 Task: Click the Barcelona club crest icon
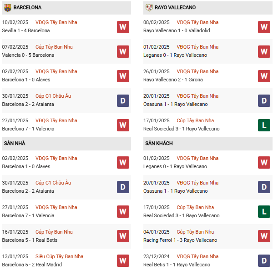click(x=7, y=7)
